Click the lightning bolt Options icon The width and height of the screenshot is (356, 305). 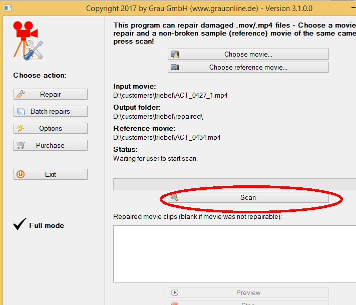21,128
